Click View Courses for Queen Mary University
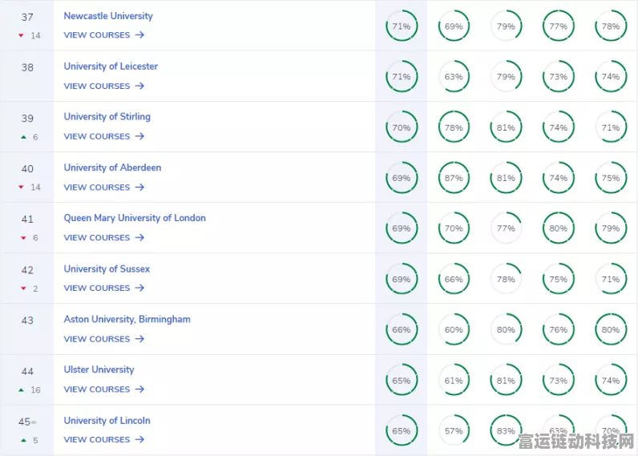Screen dimensions: 638x456 (103, 237)
